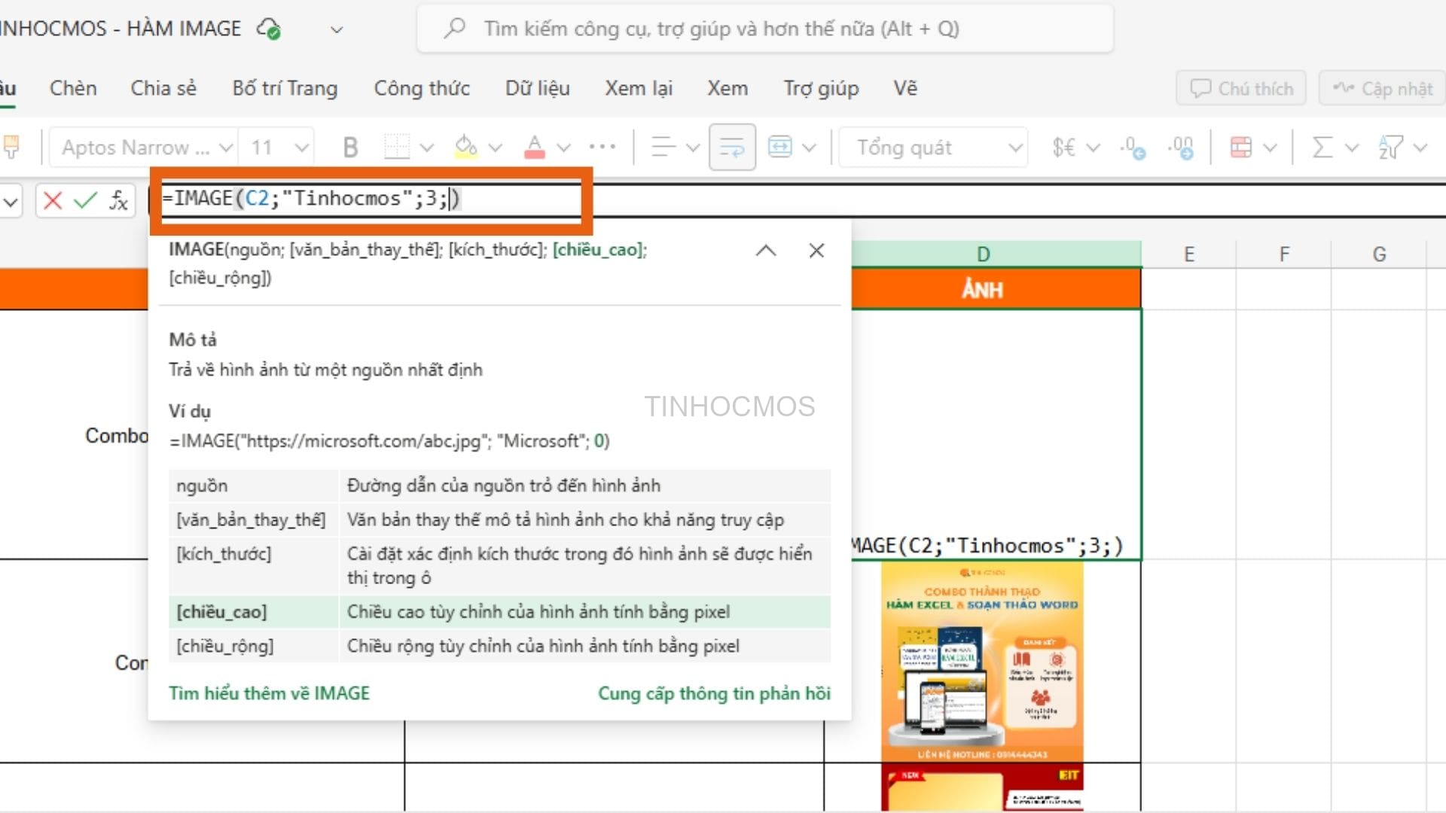Screen dimensions: 1446x813
Task: Cancel the formula with X icon
Action: click(53, 200)
